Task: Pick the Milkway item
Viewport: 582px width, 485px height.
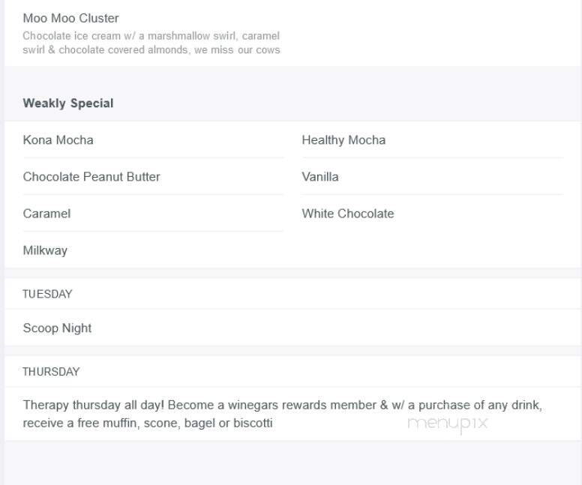Action: pos(45,250)
